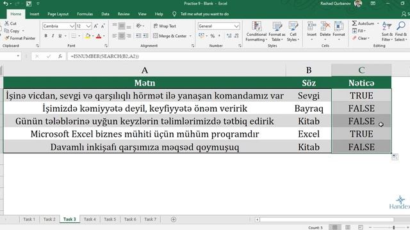
Task: Click the Undo arrow in title bar
Action: click(x=6, y=4)
